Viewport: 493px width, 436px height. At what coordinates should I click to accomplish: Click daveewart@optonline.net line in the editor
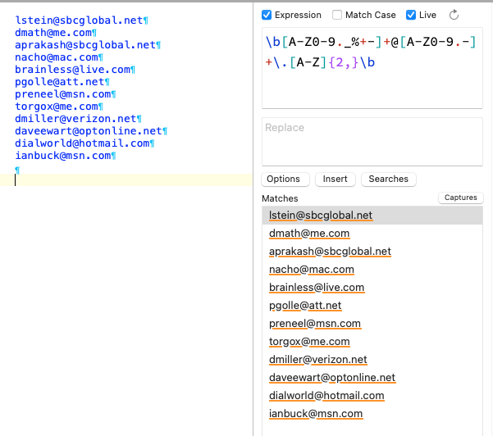coord(89,130)
